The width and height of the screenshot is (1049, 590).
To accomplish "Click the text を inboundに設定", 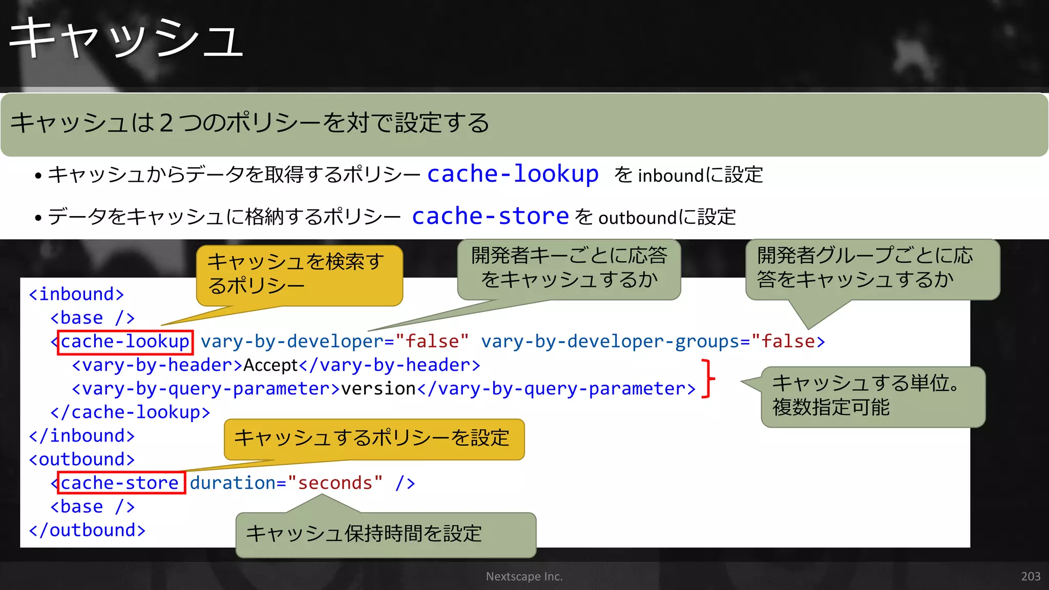I will click(689, 175).
